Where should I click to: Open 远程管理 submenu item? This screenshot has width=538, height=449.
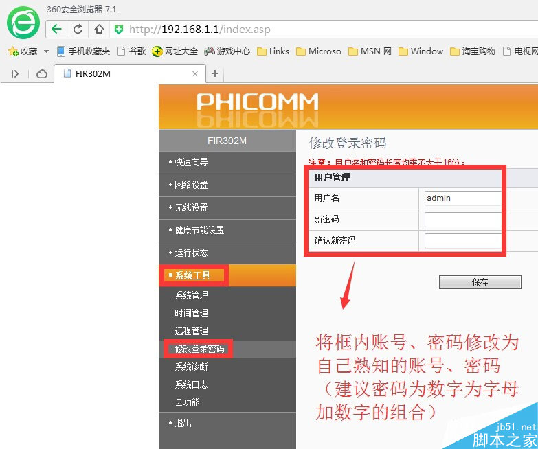[x=191, y=331]
